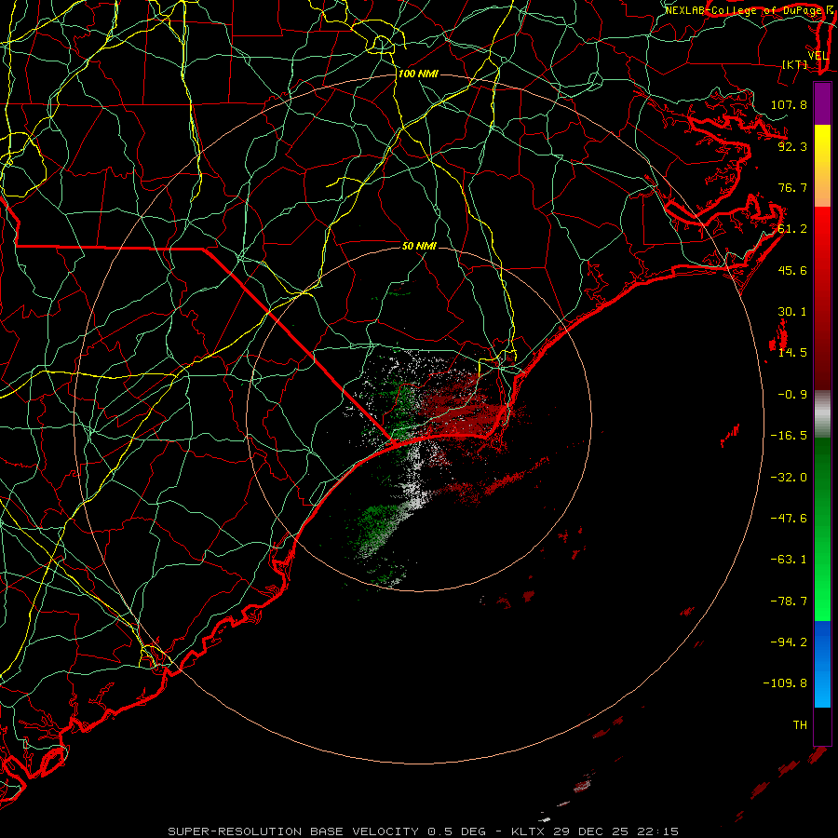The height and width of the screenshot is (838, 838).
Task: Select the 92.3 legend value
Action: (x=792, y=146)
